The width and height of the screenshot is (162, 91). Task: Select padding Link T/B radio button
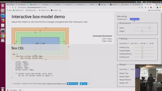click(x=138, y=43)
